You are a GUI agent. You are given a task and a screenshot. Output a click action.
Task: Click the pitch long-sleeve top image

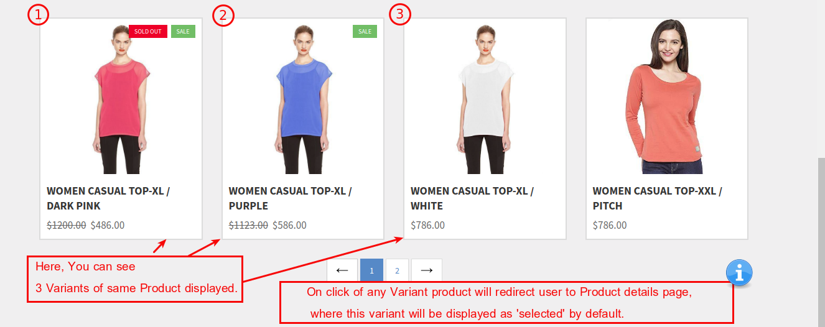click(x=667, y=96)
